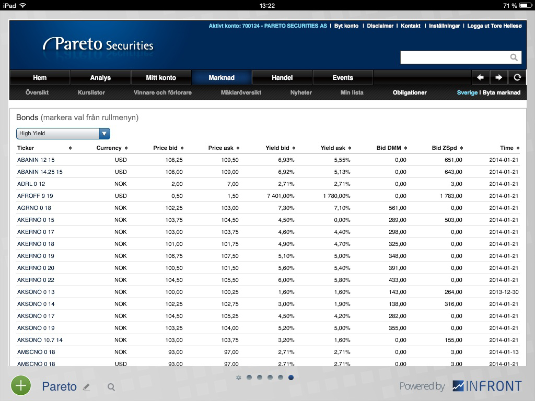
Task: Go forward with the right arrow button
Action: tap(498, 77)
